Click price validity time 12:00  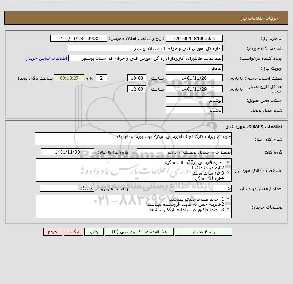tap(137, 89)
